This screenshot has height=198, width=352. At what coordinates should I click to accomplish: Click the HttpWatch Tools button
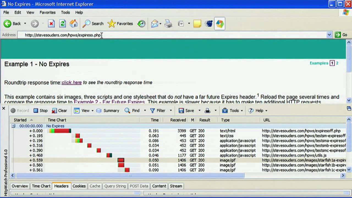coord(230,111)
